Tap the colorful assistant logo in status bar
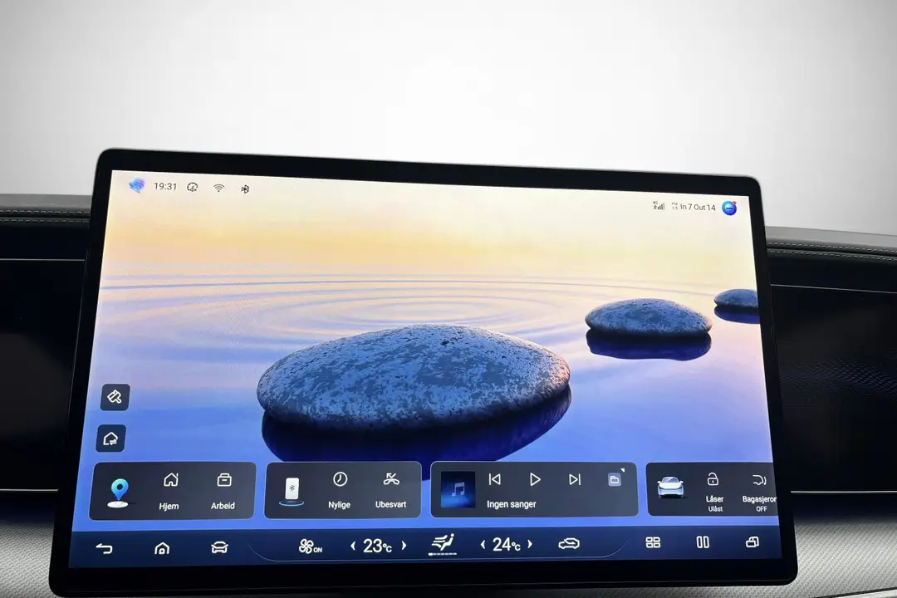897x598 pixels. pos(137,185)
